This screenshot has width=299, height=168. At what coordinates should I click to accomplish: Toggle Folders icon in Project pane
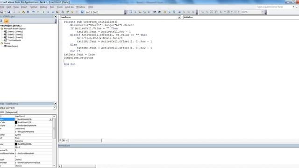6,21
